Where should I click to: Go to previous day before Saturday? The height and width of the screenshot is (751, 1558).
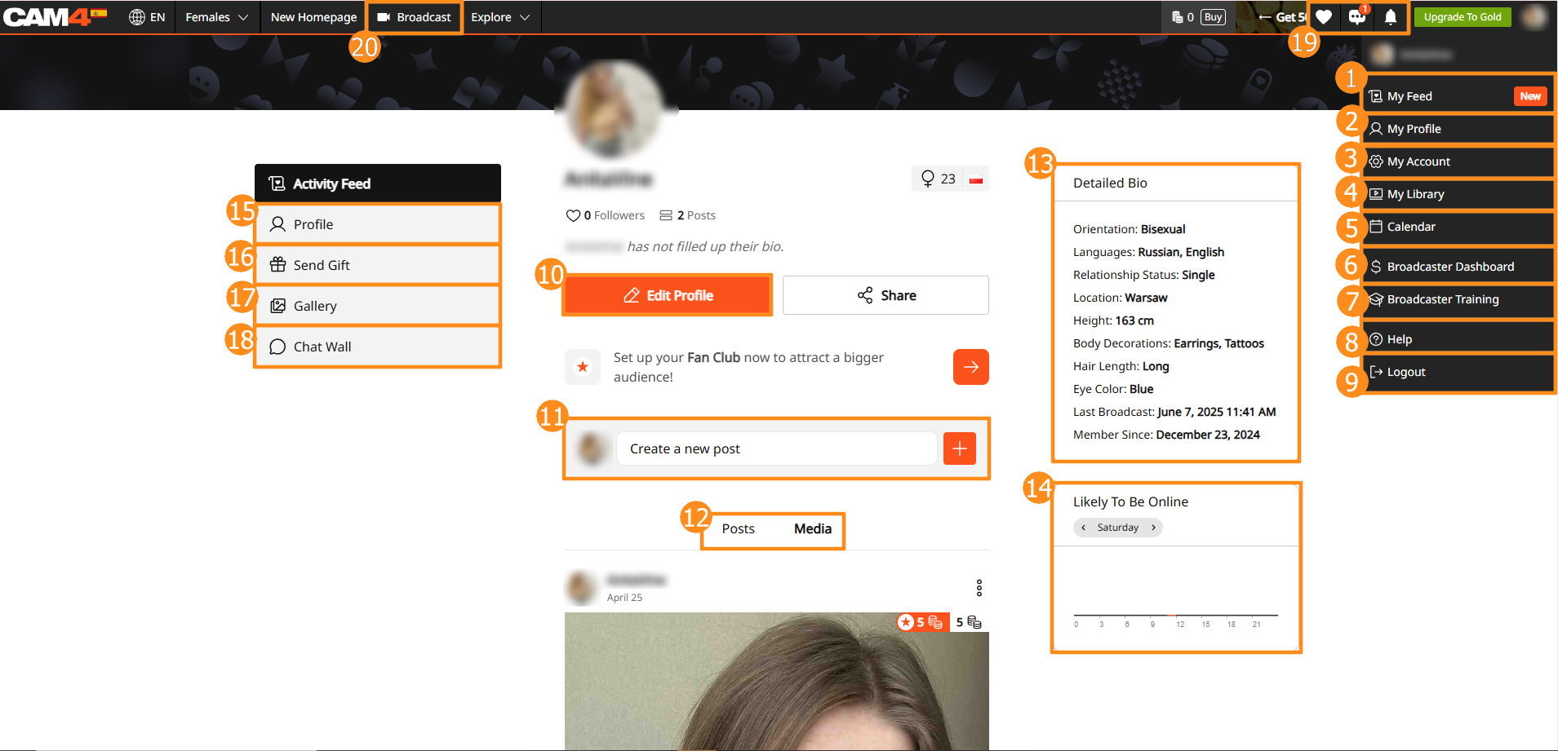click(x=1083, y=528)
